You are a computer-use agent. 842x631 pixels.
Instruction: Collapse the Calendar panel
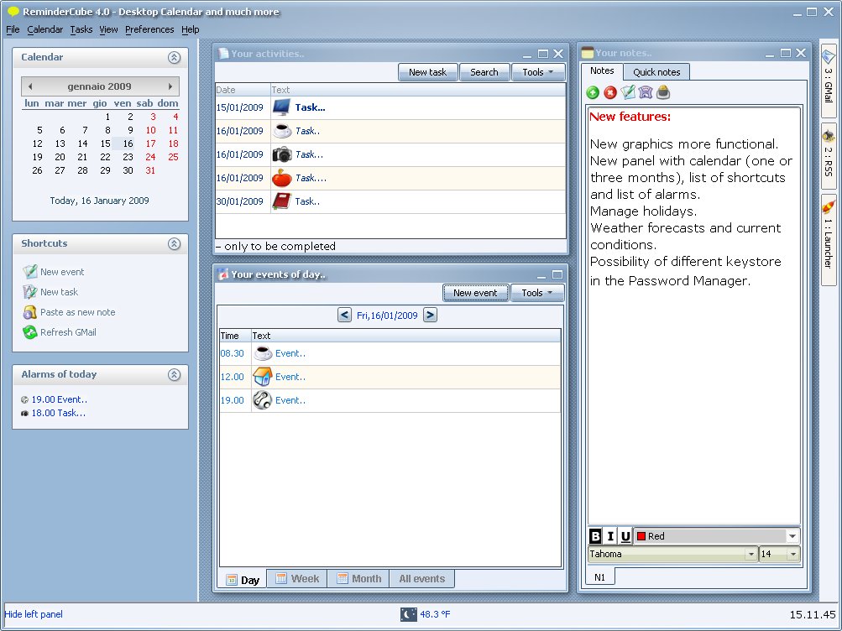pyautogui.click(x=174, y=58)
